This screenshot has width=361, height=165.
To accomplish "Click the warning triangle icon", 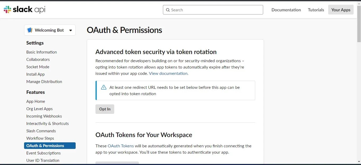I will click(x=103, y=87).
